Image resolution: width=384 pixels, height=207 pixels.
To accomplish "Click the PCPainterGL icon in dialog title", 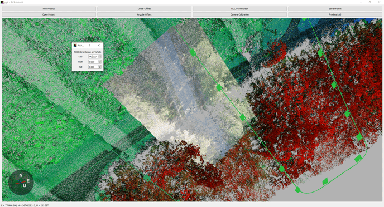I will pyautogui.click(x=75, y=46).
